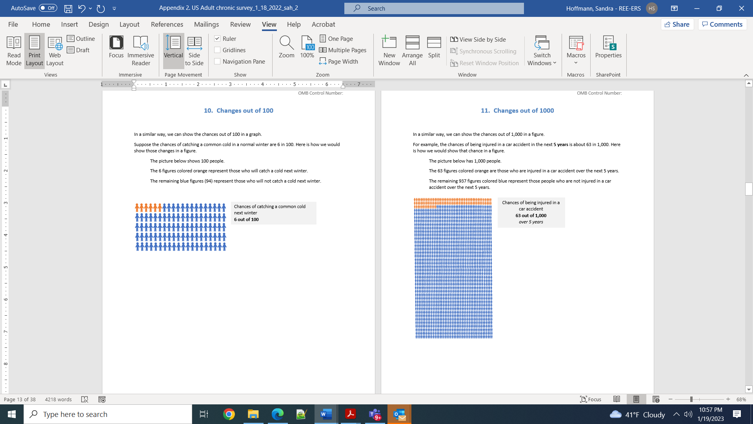Click Arrange All windows icon
Screen dimensions: 753x424
tap(412, 51)
